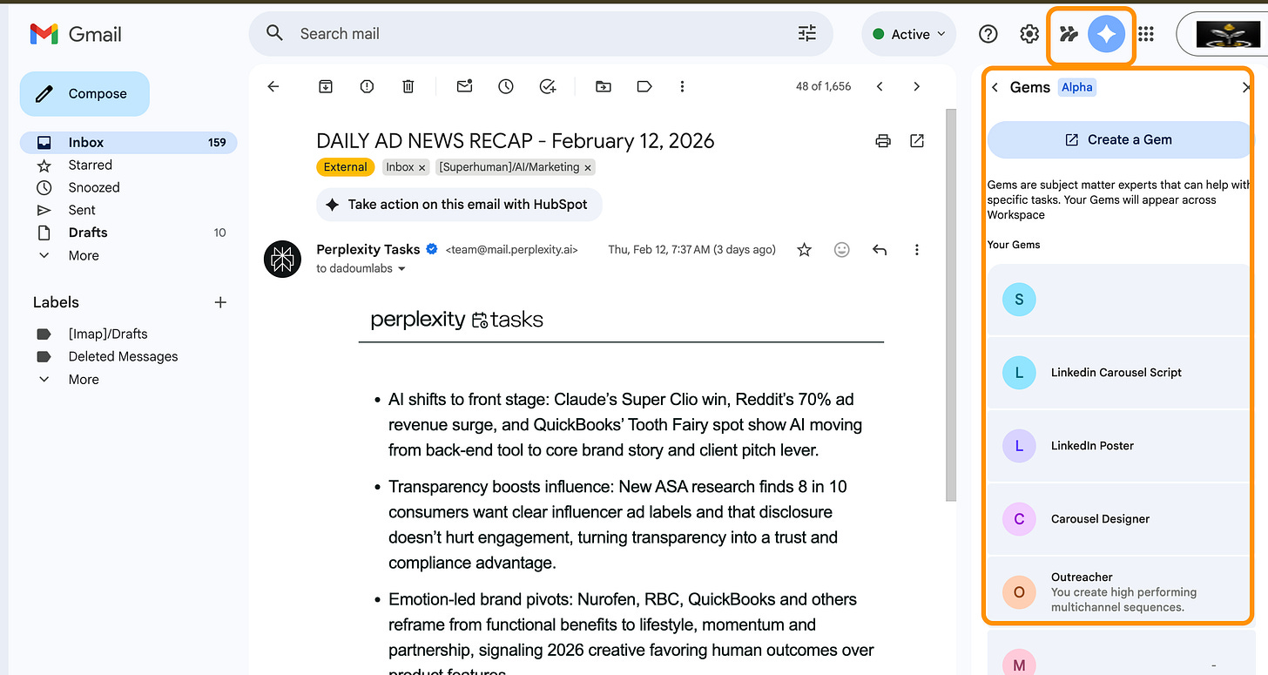
Task: Close the Gems side panel
Action: [x=1246, y=87]
